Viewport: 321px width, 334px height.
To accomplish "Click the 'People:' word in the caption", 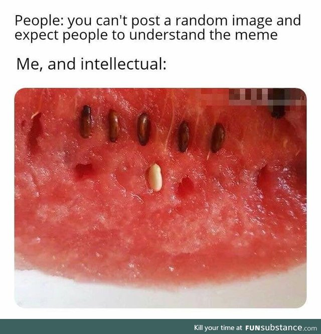I will coord(39,21).
